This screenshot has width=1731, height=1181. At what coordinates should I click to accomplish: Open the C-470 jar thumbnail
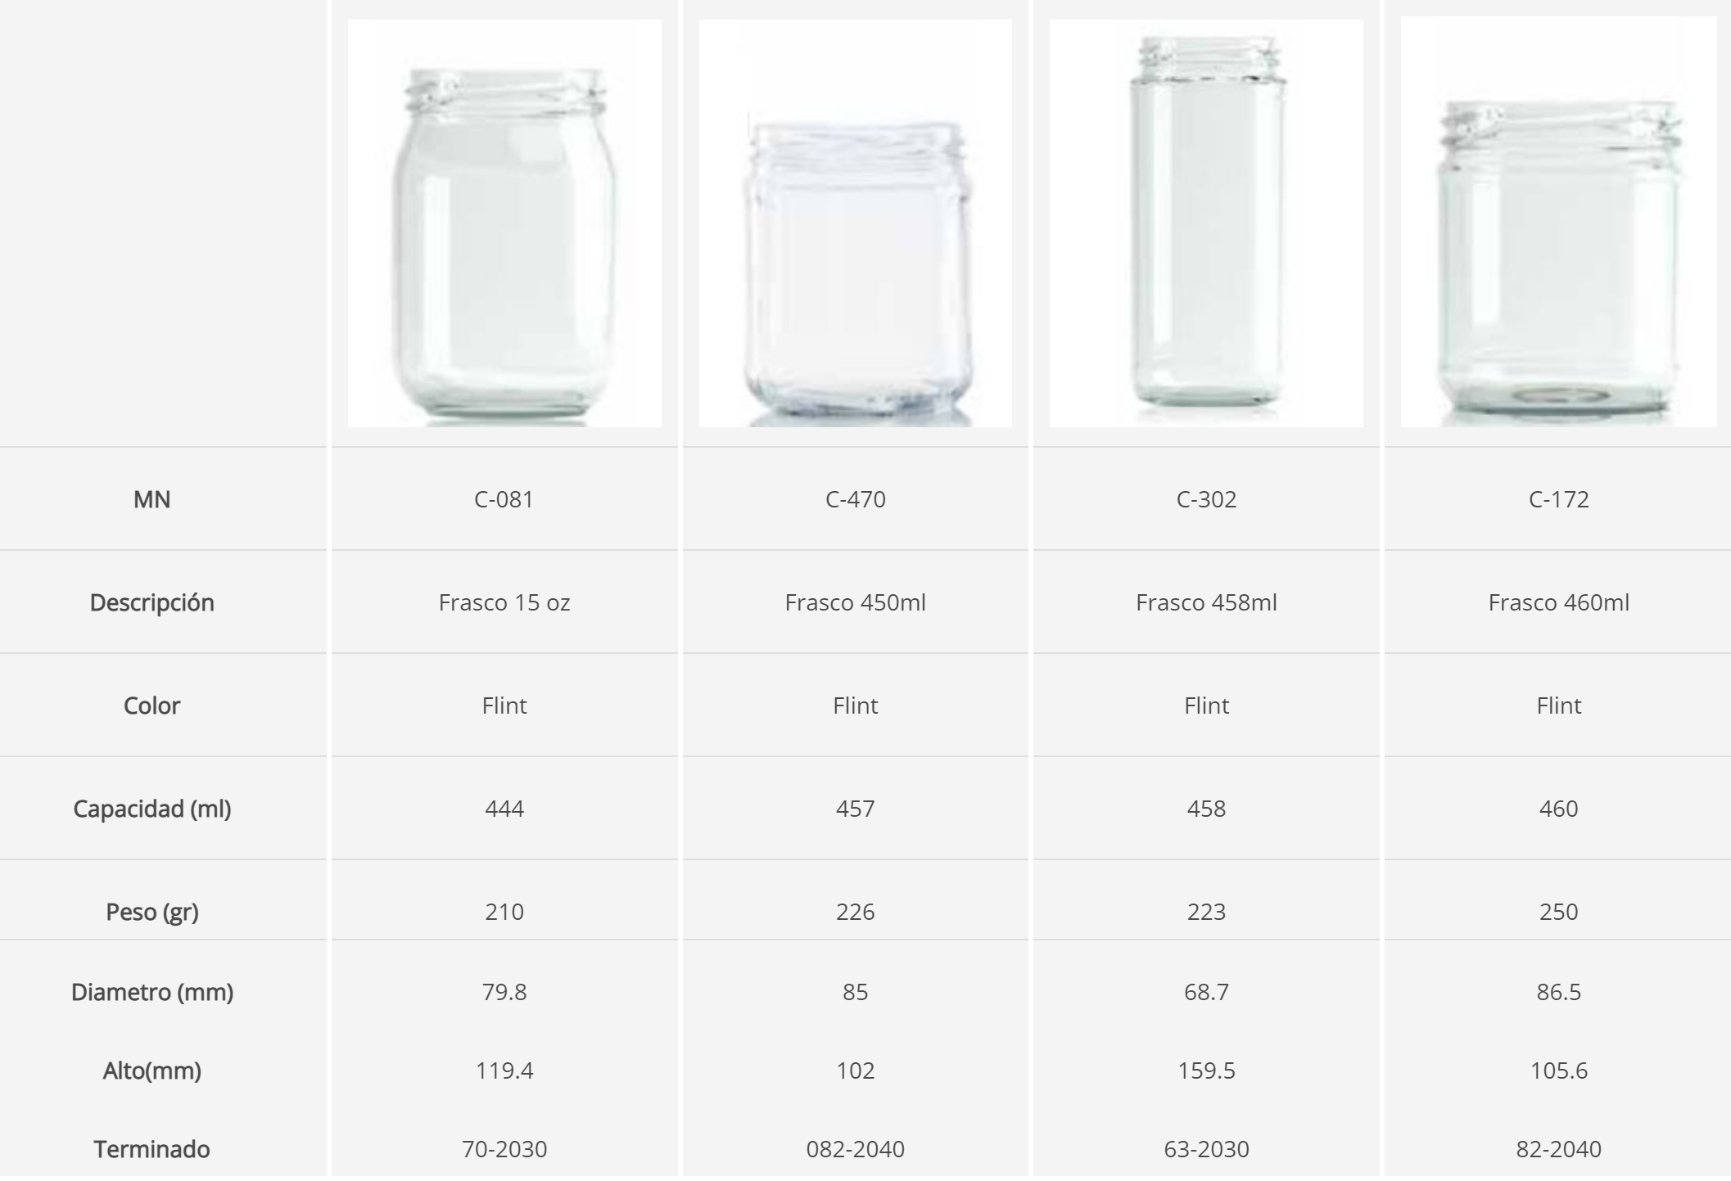tap(855, 223)
